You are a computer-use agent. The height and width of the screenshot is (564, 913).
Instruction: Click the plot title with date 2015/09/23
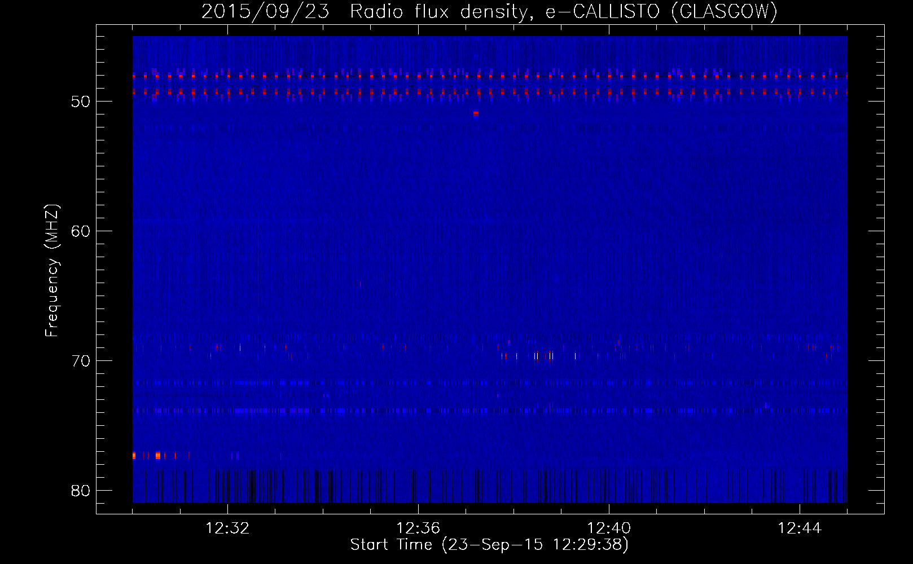[x=489, y=11]
